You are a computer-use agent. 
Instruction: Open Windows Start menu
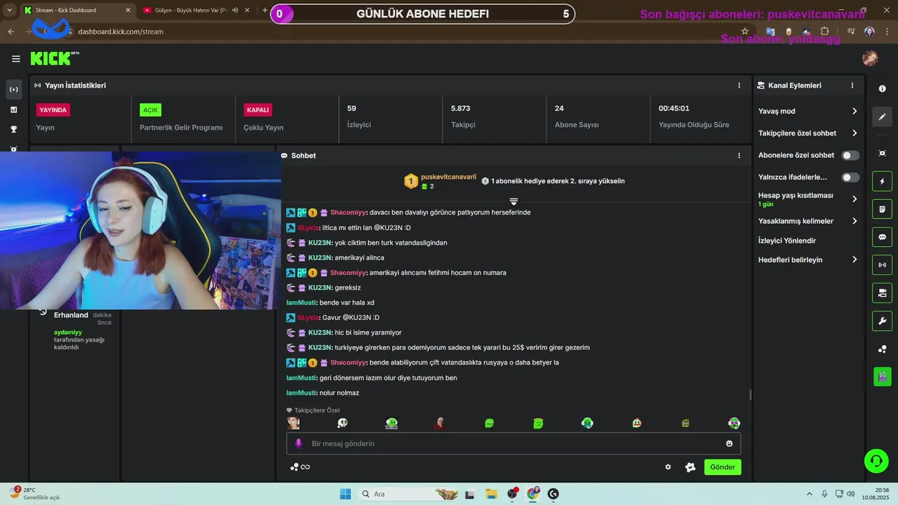(345, 494)
